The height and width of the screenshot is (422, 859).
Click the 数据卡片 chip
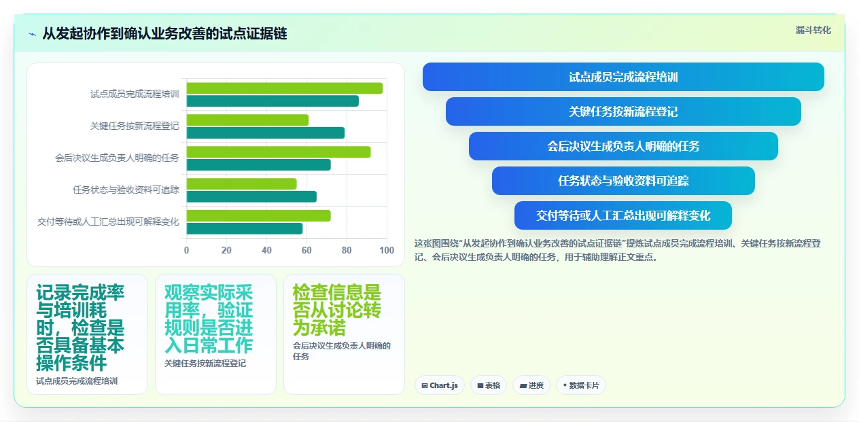tap(581, 385)
